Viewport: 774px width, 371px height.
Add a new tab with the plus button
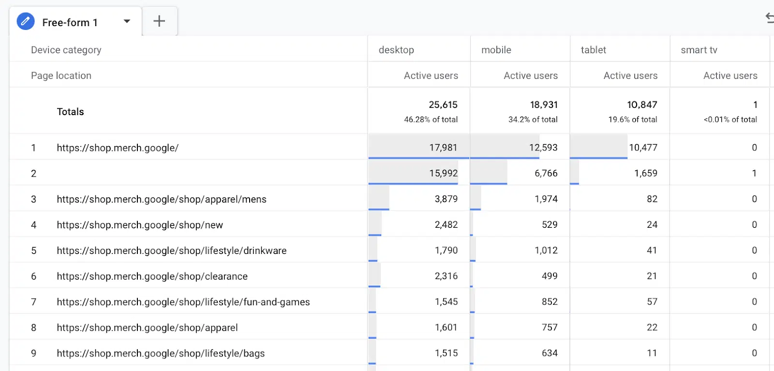pos(159,21)
